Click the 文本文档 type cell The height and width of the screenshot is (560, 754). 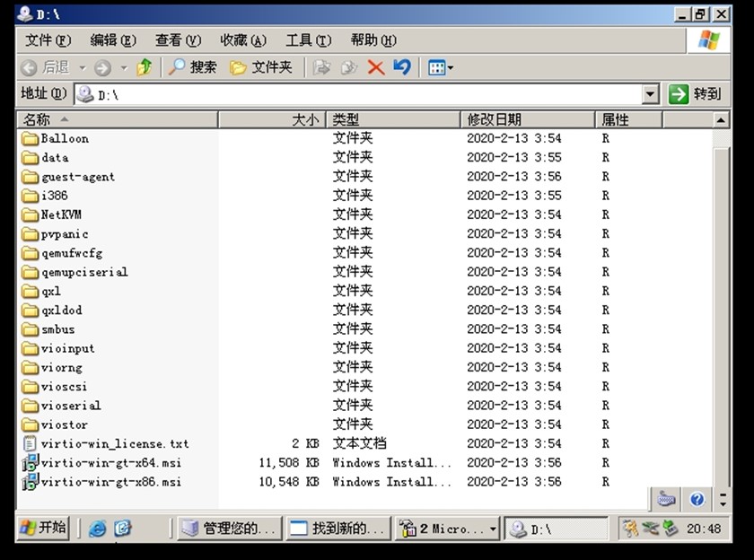(x=360, y=443)
